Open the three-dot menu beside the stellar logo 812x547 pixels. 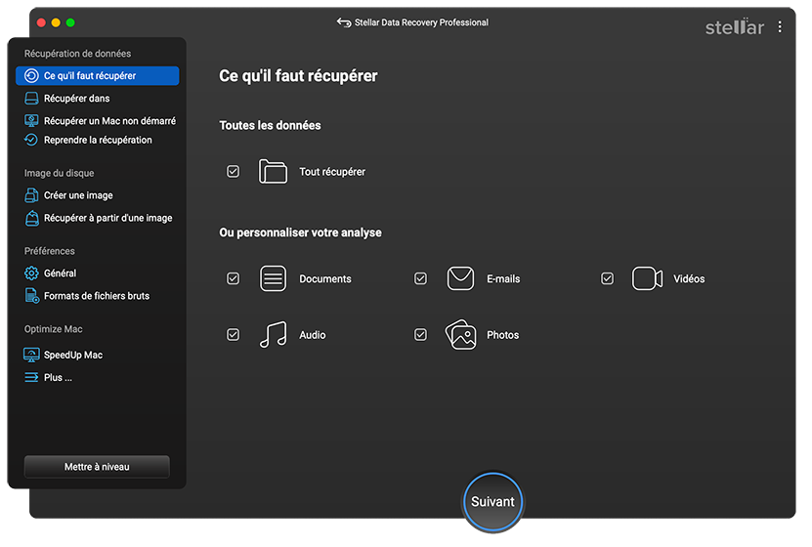(780, 27)
